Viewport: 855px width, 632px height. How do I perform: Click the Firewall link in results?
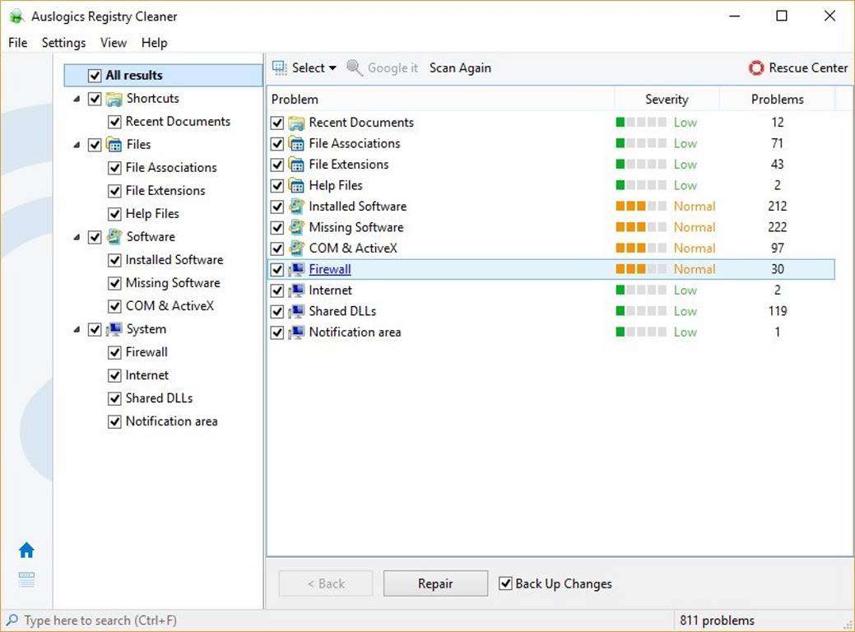[330, 269]
